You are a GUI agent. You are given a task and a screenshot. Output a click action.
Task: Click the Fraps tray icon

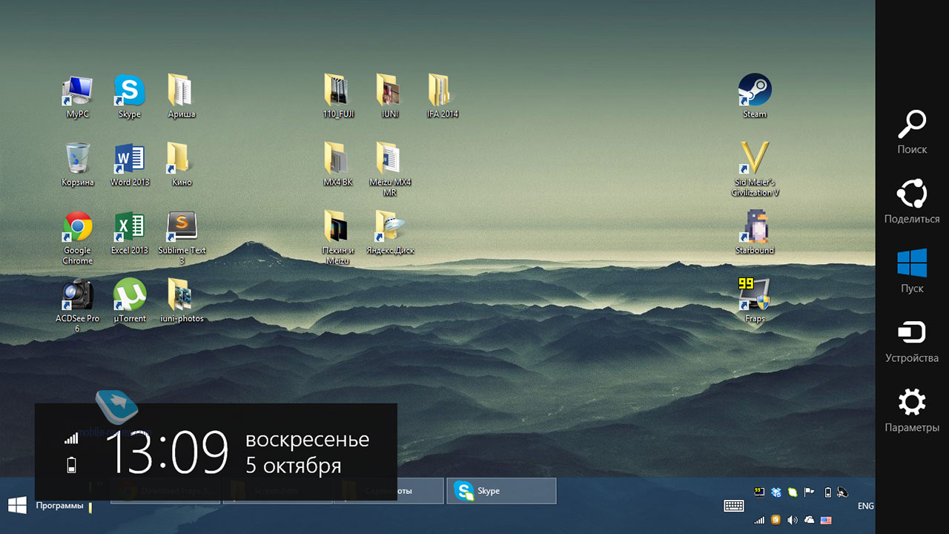(759, 491)
